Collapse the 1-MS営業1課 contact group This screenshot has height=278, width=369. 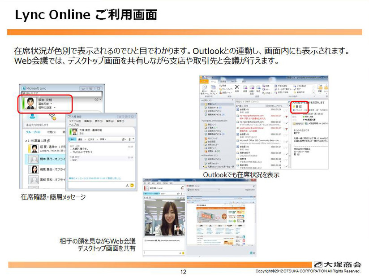click(26, 141)
